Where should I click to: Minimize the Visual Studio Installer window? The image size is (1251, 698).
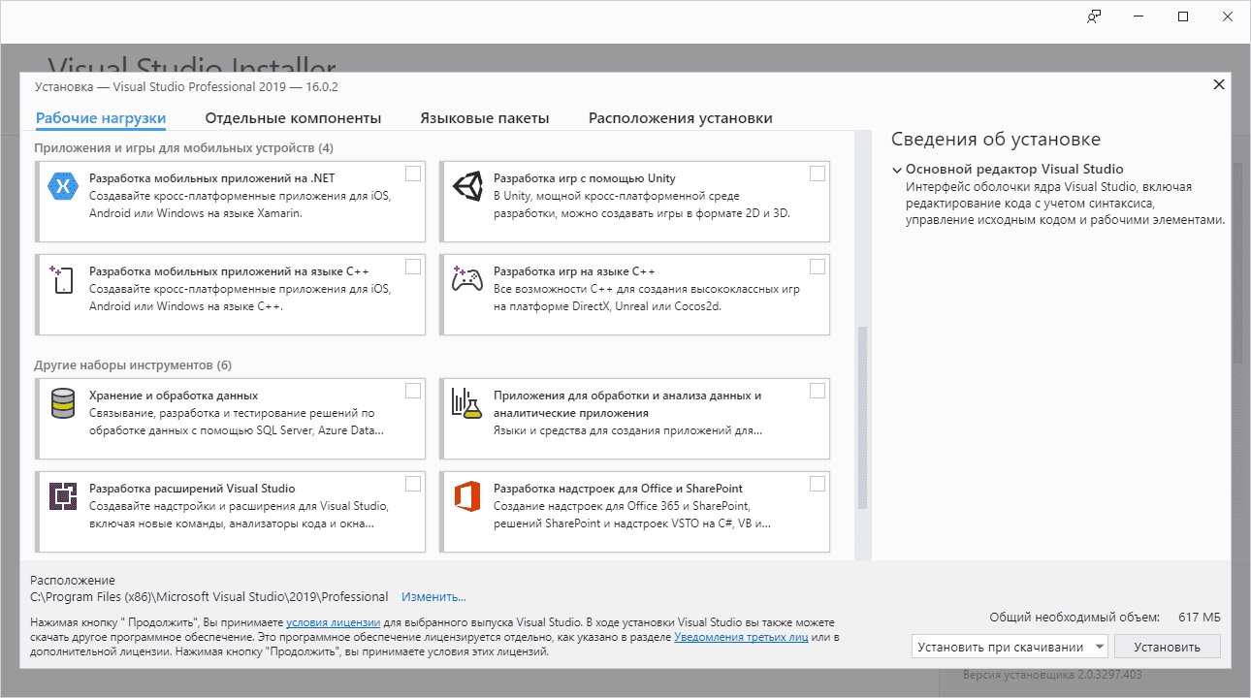1139,16
